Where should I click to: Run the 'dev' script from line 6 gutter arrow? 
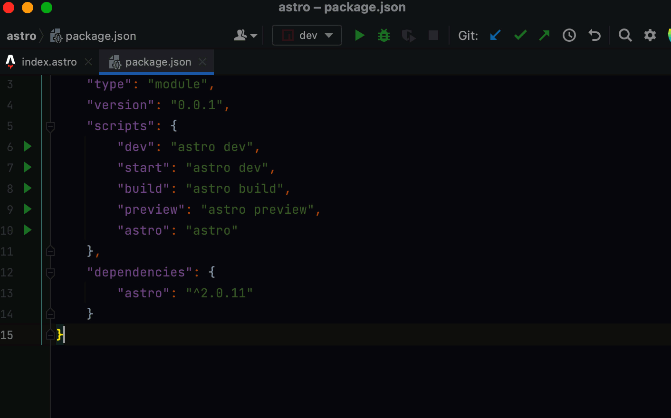[27, 147]
